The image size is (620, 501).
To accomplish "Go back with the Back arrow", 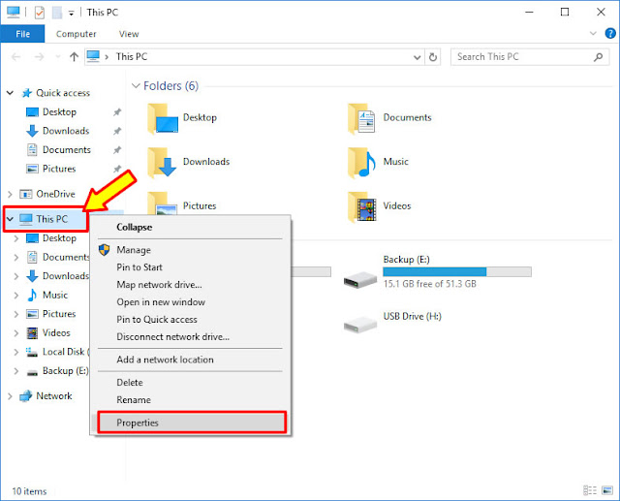I will (15, 57).
